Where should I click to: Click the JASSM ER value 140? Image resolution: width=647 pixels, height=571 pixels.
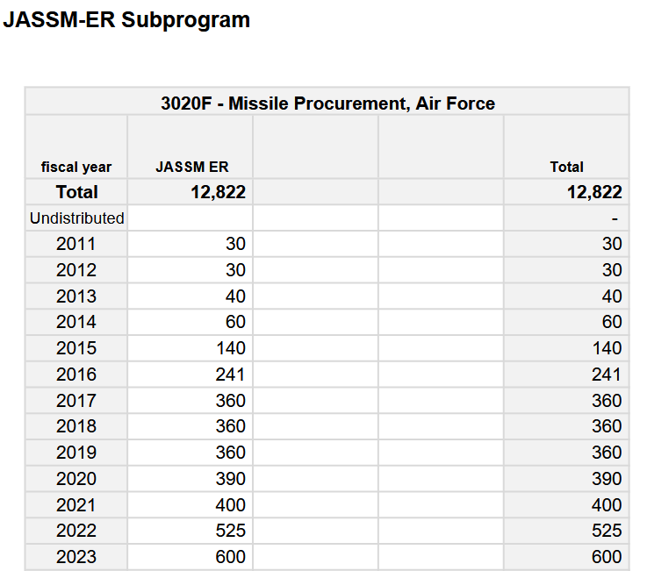[231, 348]
